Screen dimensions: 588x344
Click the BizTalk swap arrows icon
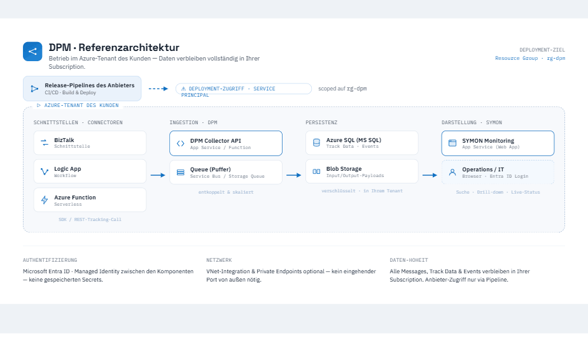point(45,143)
